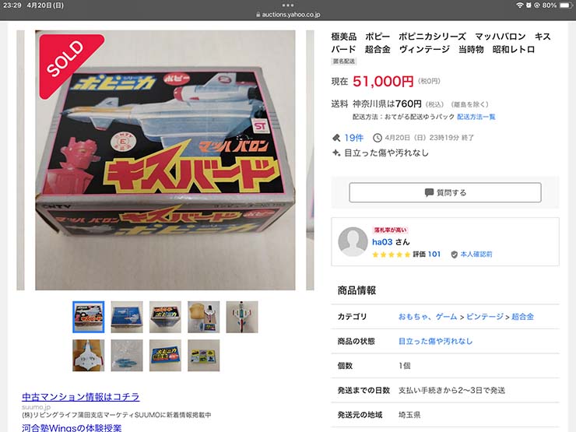Open the おもちゃ、ゲーム category link

(427, 317)
